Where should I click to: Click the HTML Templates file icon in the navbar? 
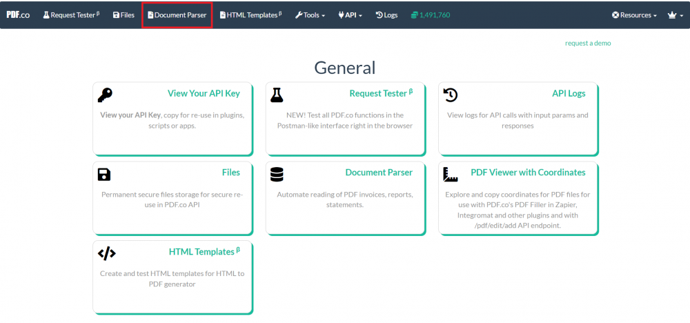coord(223,15)
